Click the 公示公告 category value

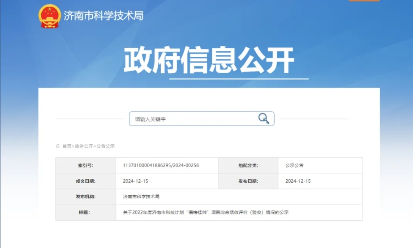(294, 165)
